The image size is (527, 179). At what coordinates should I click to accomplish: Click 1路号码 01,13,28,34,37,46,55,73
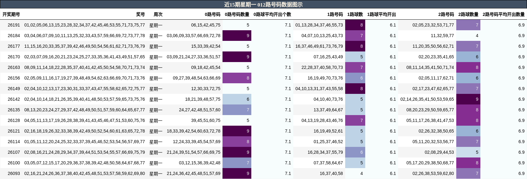tap(319, 25)
